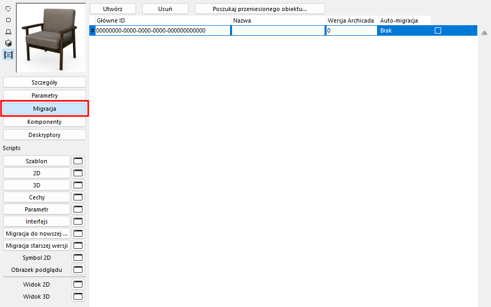
Task: Select the 2D symbol preview mode icon
Action: [x=8, y=8]
